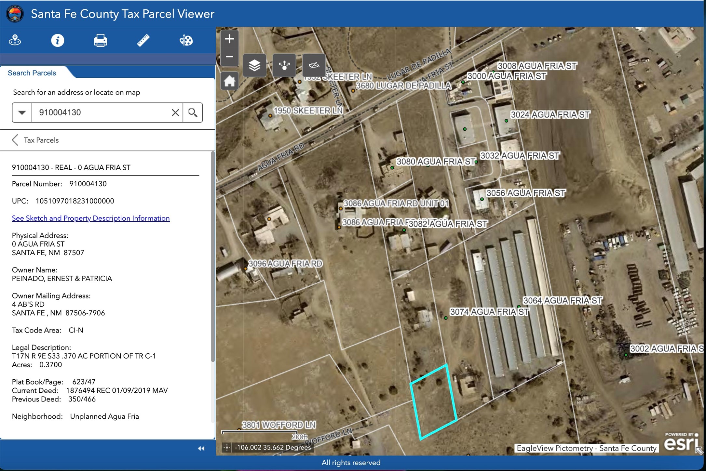Screen dimensions: 706x471
Task: Click the coordinate crosshair button
Action: pos(227,448)
